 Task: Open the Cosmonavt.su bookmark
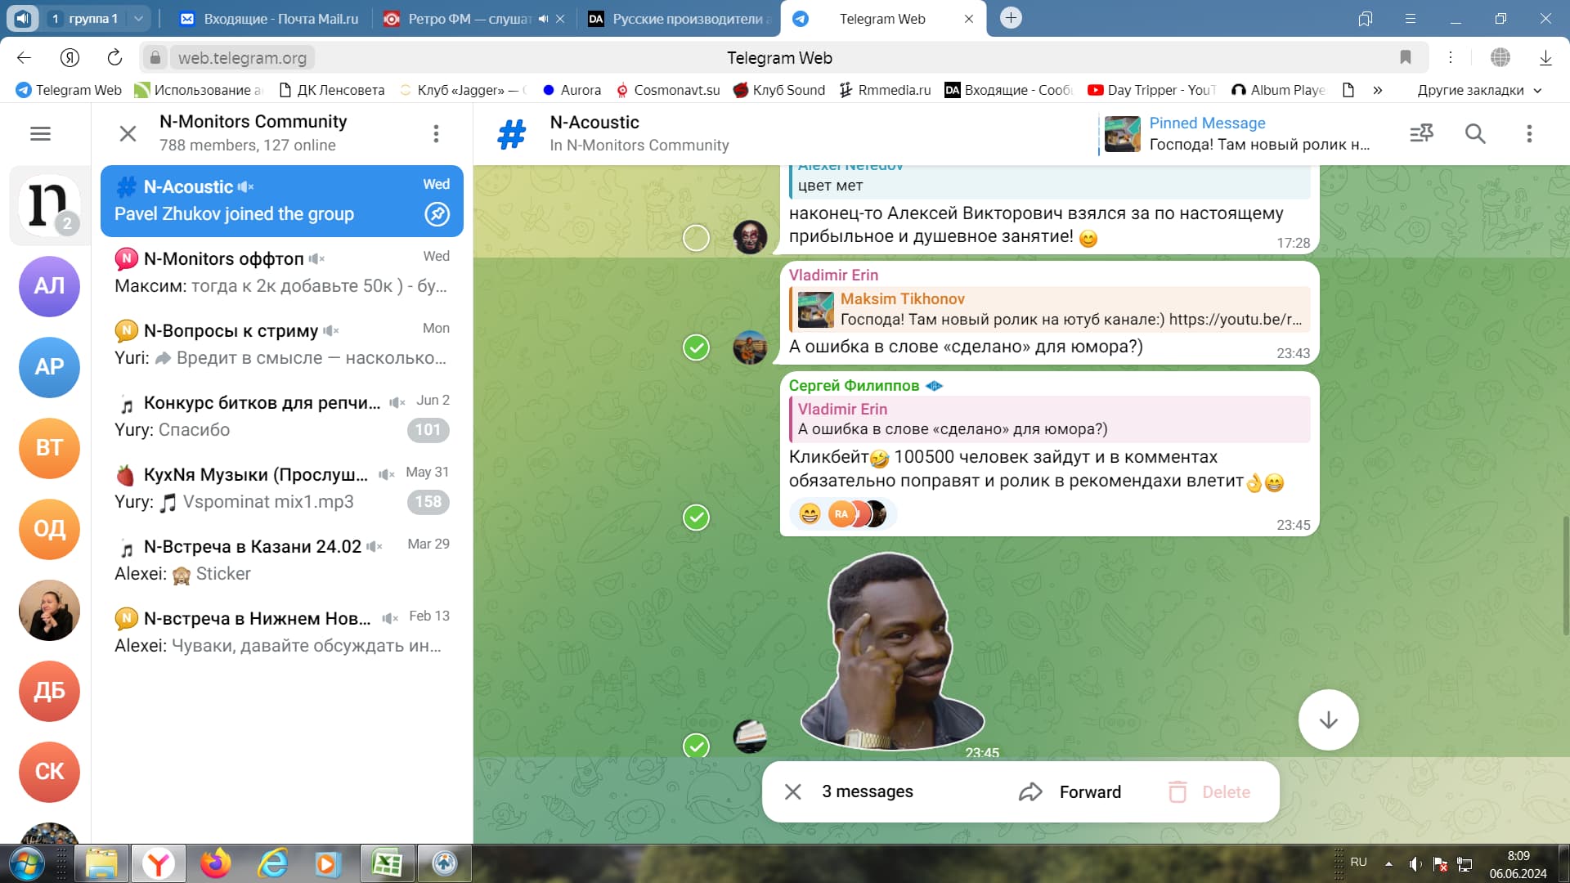pyautogui.click(x=667, y=90)
